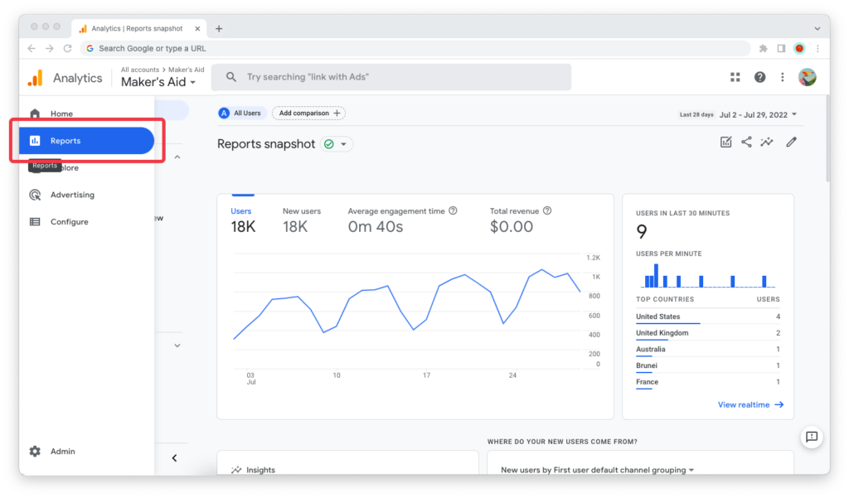The height and width of the screenshot is (498, 849).
Task: Select the Users metric tab
Action: pyautogui.click(x=243, y=220)
